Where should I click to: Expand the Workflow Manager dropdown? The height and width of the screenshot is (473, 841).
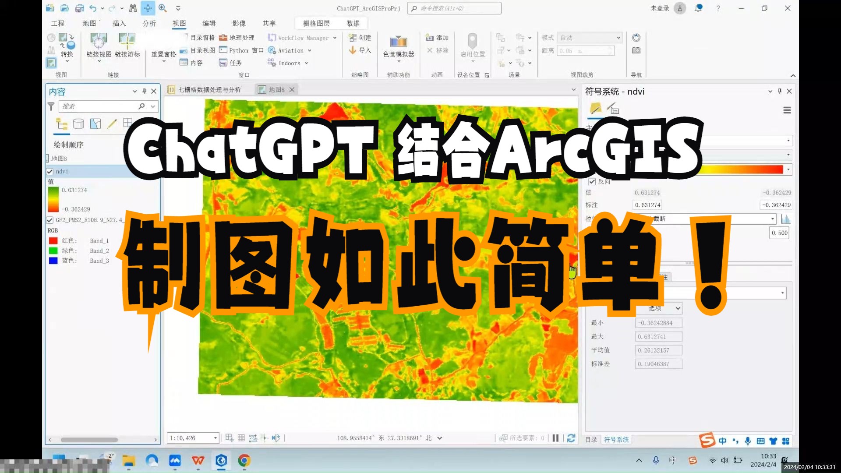click(x=335, y=38)
